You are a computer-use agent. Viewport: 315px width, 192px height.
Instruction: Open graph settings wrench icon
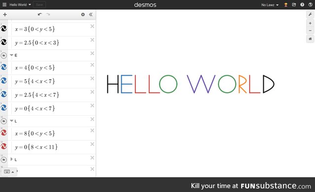point(310,14)
